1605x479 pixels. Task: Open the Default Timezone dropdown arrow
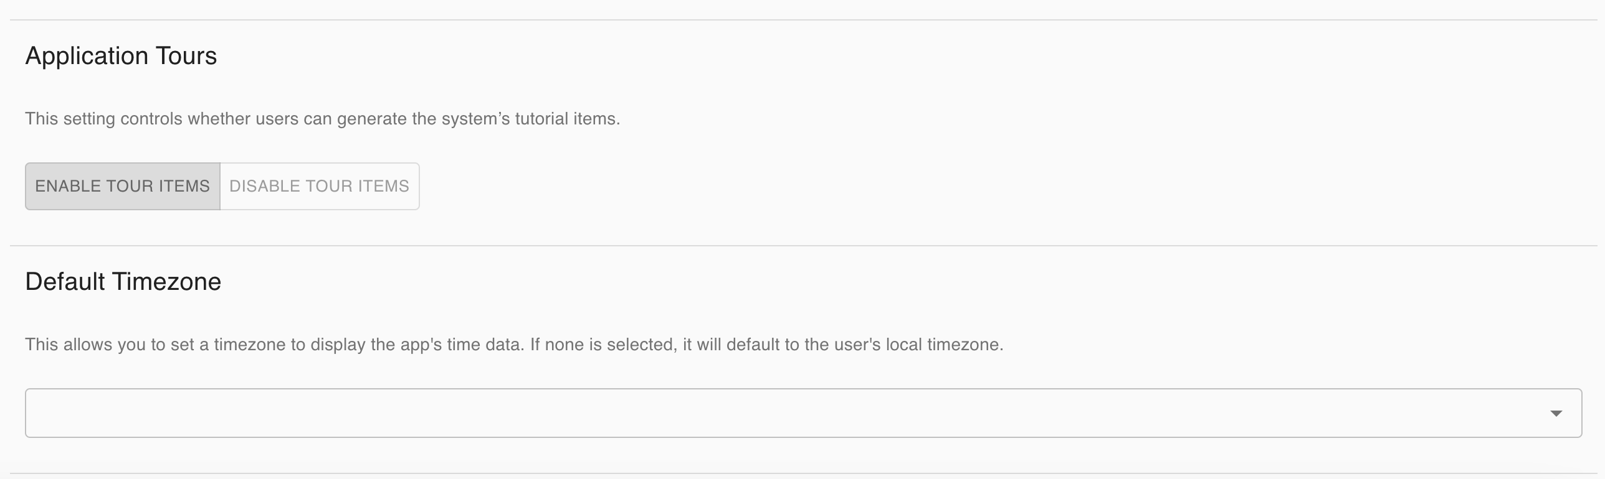tap(1556, 413)
